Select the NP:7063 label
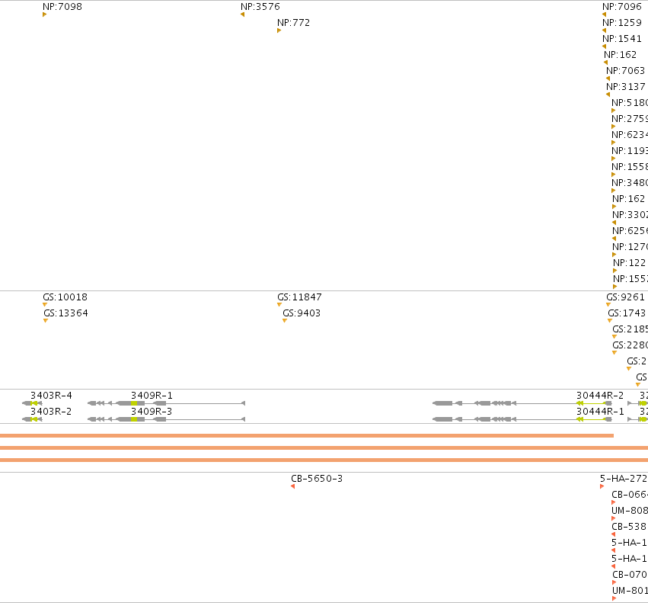 point(626,71)
